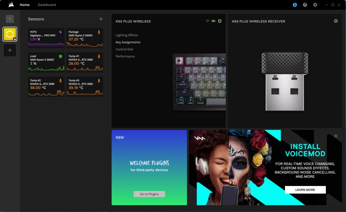Image resolution: width=346 pixels, height=212 pixels.
Task: Click the Sensors panel heading
Action: (36, 19)
